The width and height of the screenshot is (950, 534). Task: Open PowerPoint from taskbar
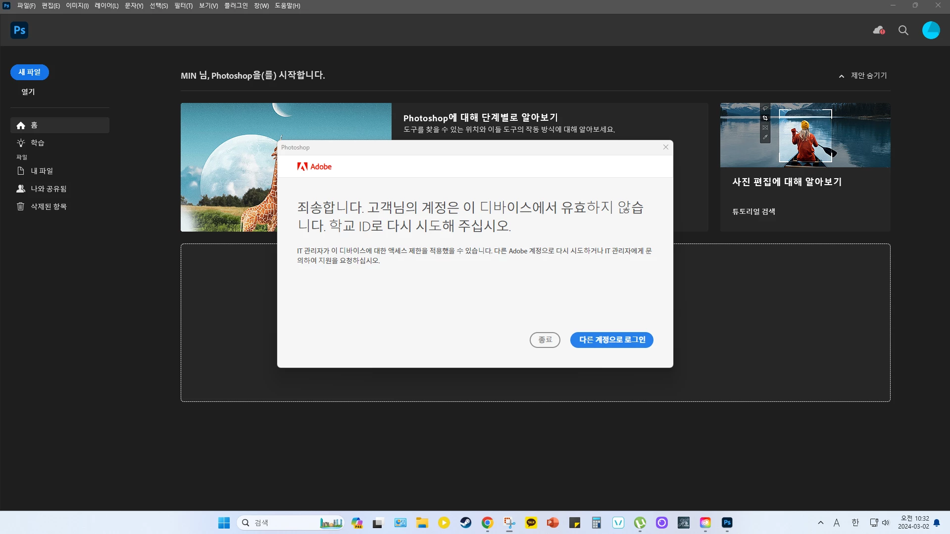pos(553,523)
